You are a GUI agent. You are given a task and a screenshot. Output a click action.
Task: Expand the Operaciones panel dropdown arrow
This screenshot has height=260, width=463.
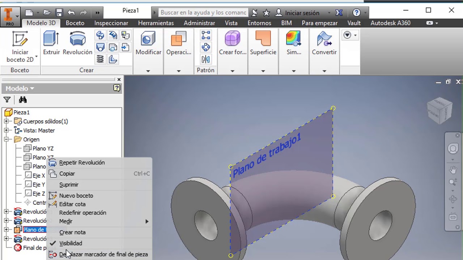179,71
